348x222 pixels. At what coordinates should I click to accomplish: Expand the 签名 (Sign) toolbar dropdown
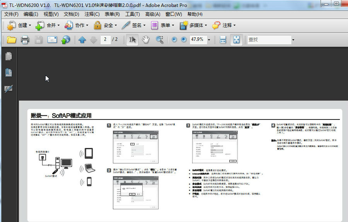point(144,25)
